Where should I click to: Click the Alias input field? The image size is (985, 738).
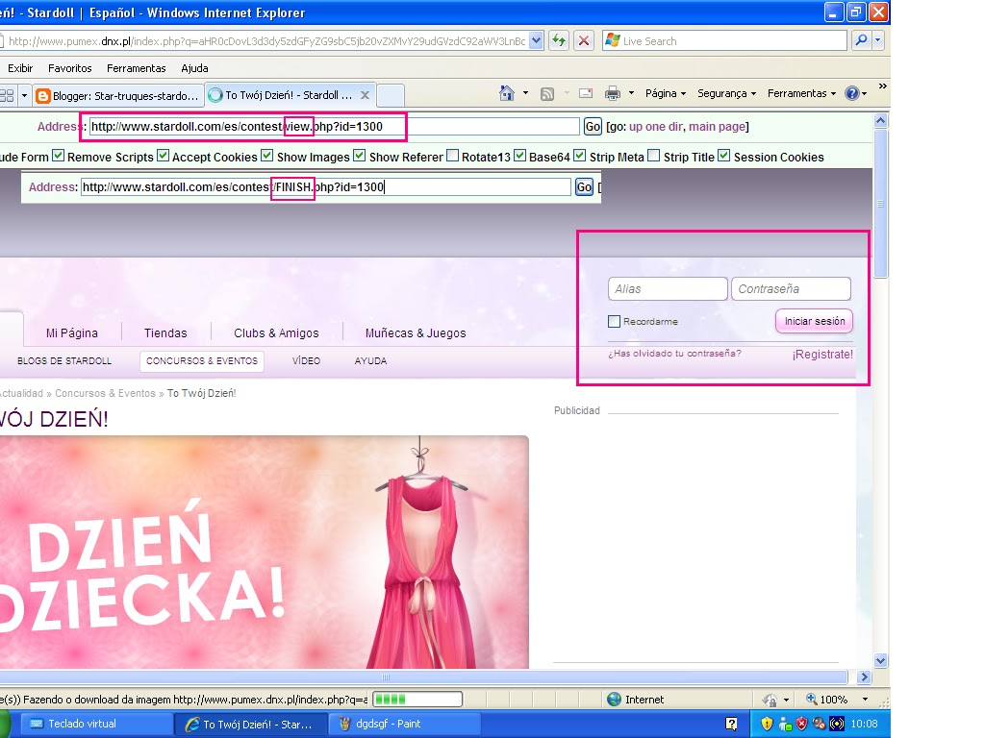(x=668, y=289)
